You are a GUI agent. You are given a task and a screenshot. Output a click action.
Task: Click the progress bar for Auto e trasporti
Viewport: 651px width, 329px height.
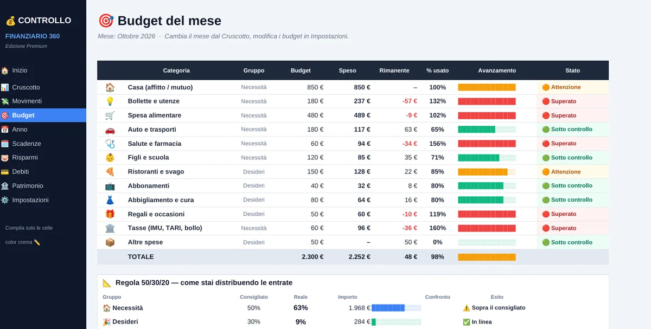(x=487, y=130)
